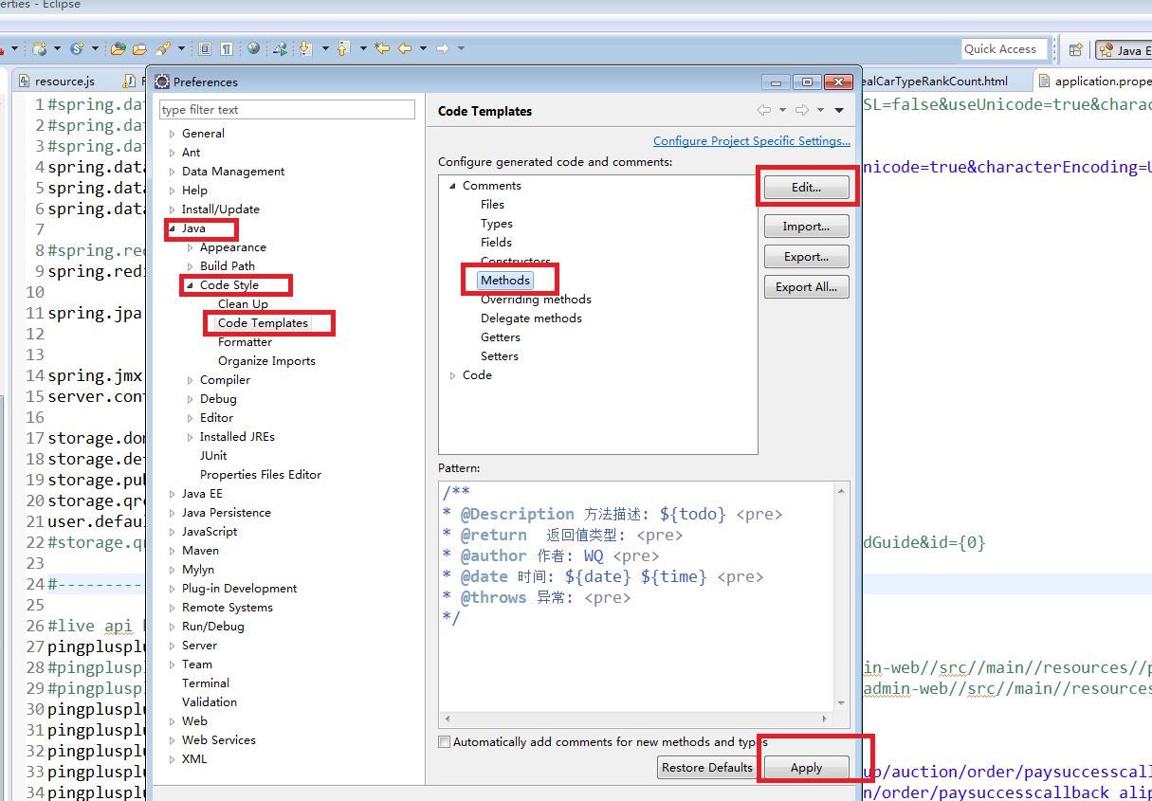1152x801 pixels.
Task: Expand the Code node in templates tree
Action: [x=453, y=375]
